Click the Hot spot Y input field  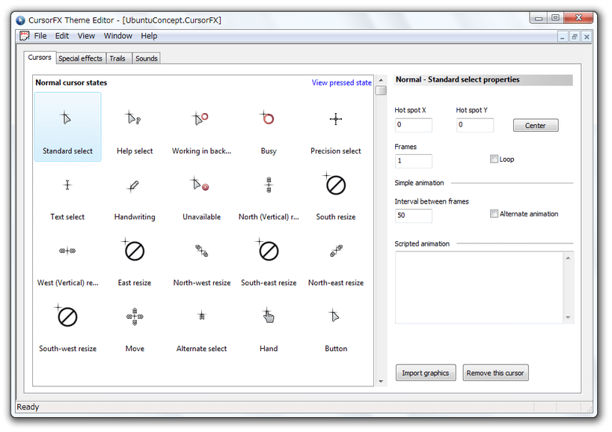[474, 125]
